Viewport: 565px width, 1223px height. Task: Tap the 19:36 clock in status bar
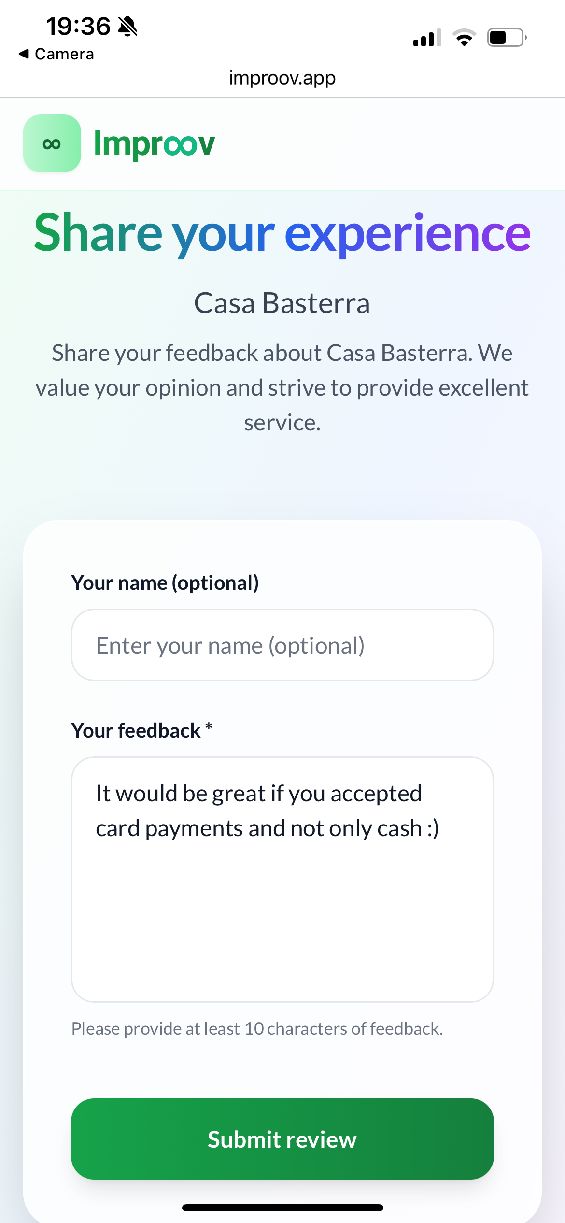point(78,26)
